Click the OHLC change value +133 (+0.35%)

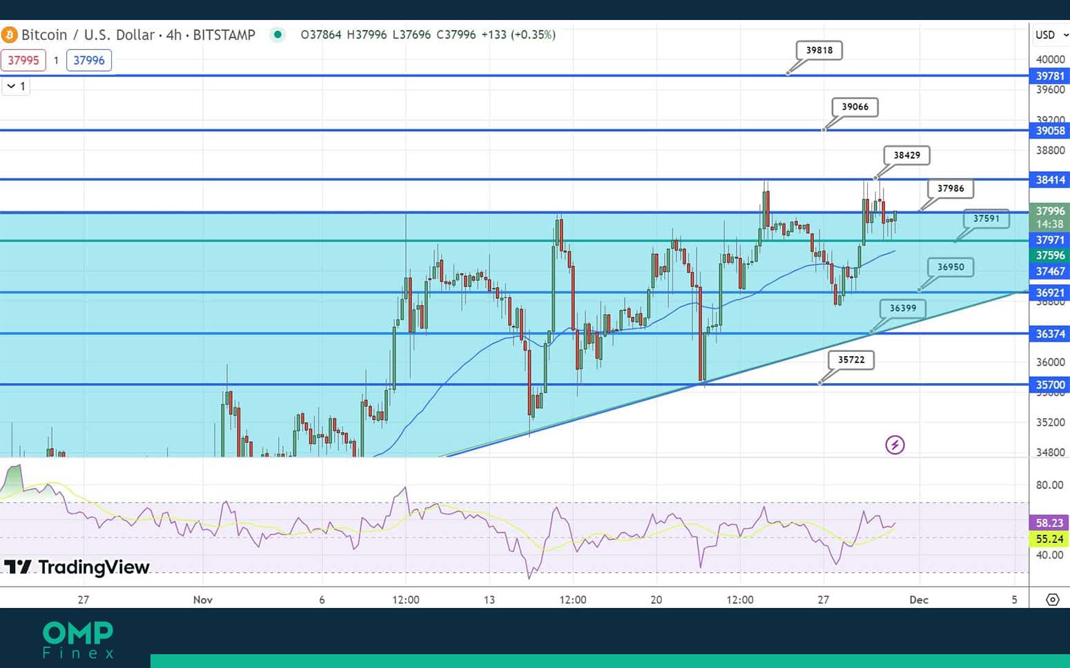(518, 35)
